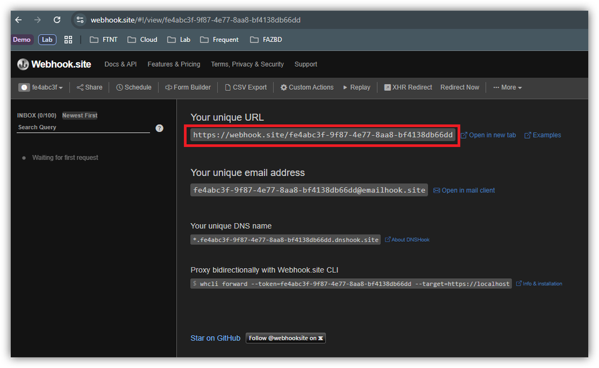Click the Search Query input field
This screenshot has height=368, width=599.
pos(83,127)
